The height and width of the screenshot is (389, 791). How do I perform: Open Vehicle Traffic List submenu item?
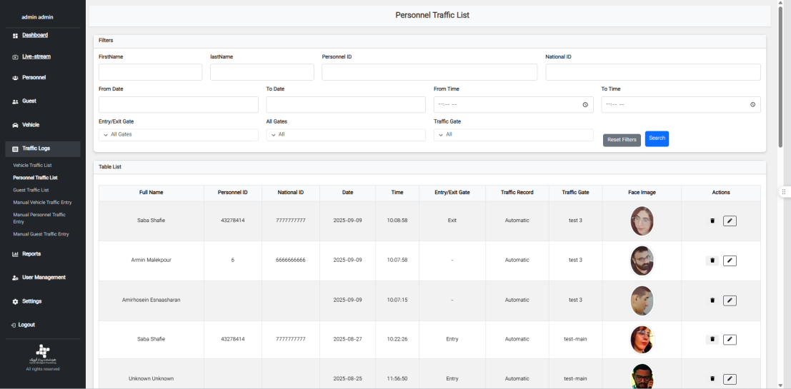[32, 165]
